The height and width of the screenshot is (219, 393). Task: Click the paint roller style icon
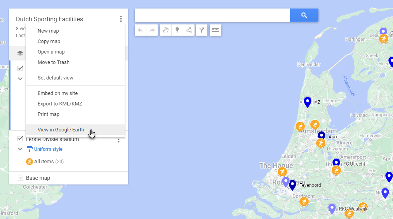[30, 149]
